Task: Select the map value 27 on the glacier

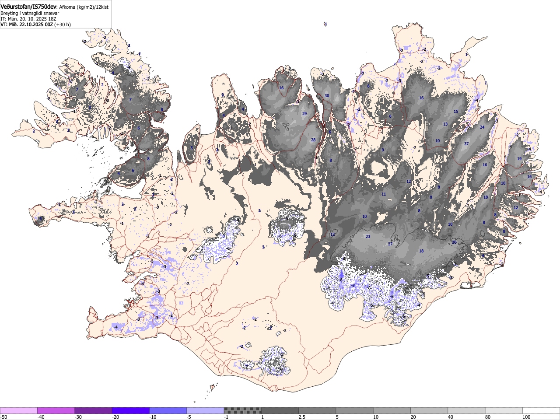Action: pyautogui.click(x=390, y=244)
